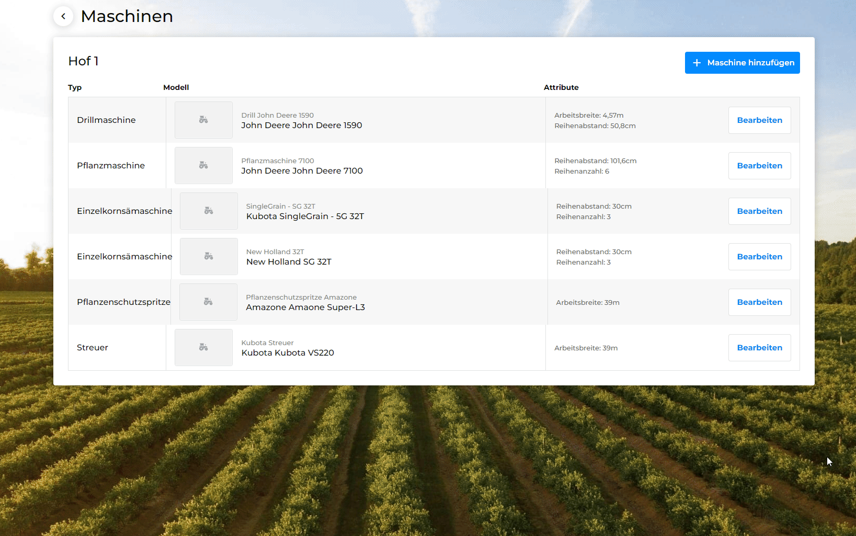
Task: Edit the Amazone Super-L3 Pflanzenschutzspritze
Action: point(759,302)
